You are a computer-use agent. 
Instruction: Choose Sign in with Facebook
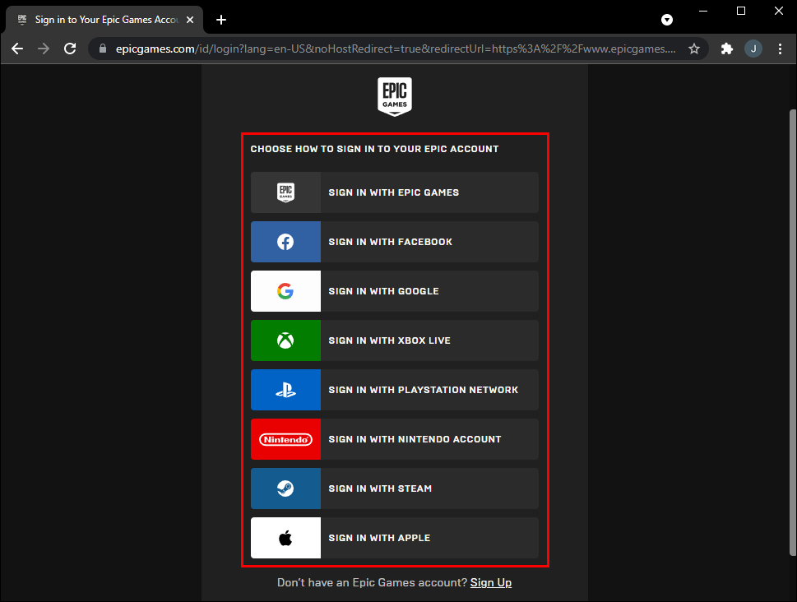395,242
